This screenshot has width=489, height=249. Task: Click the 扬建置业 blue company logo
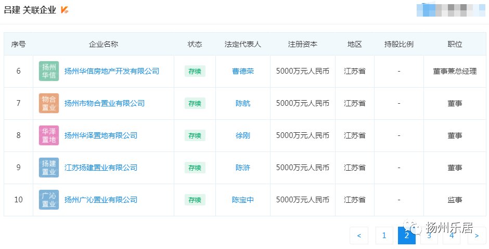coord(49,168)
